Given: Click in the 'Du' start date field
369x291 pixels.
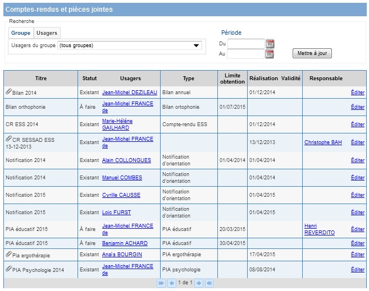Looking at the screenshot, I should tap(245, 44).
